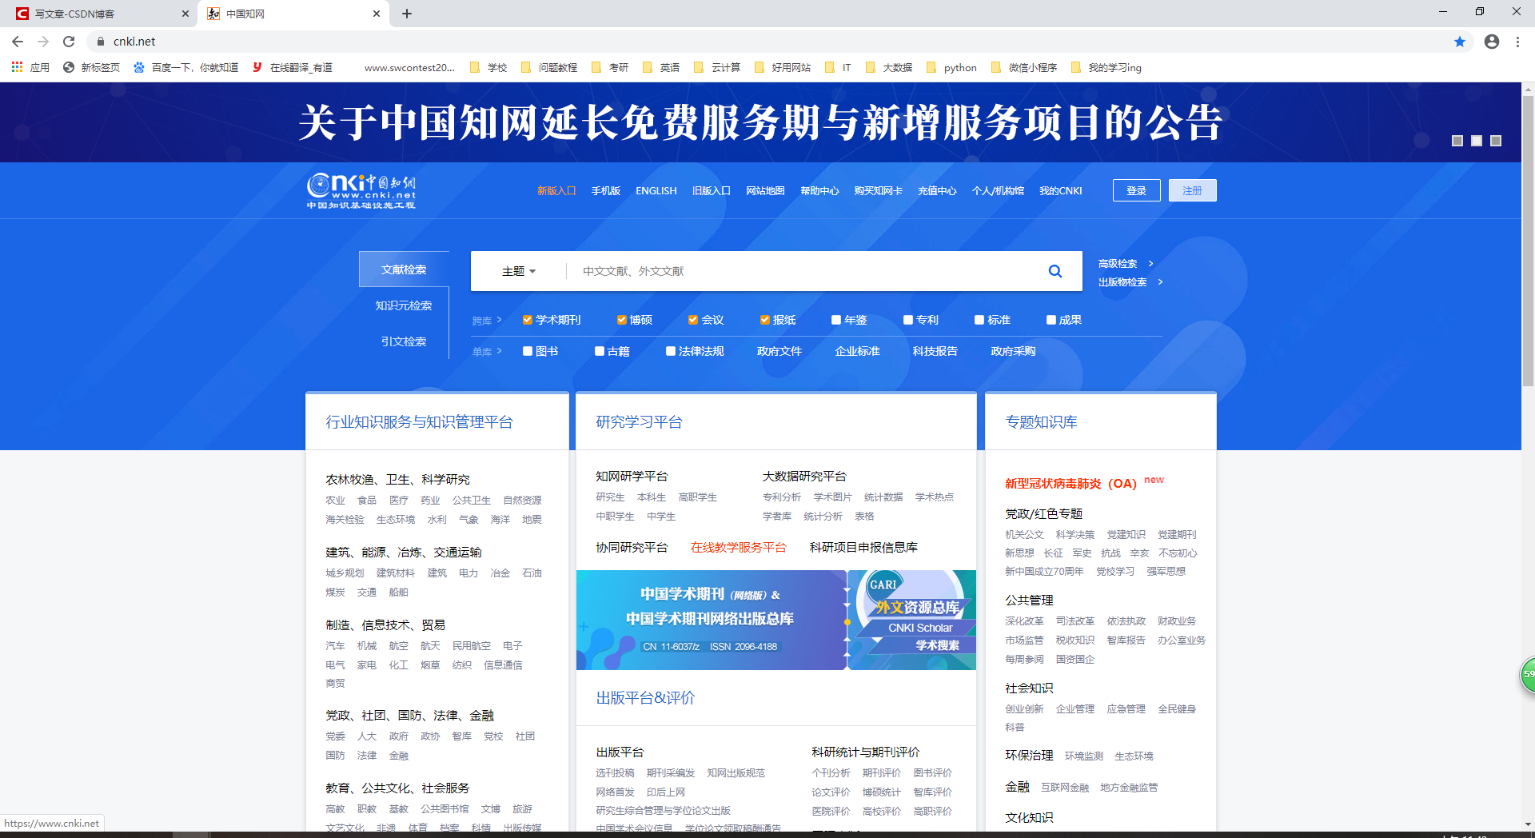Check the 法律法规 checkbox

(x=671, y=351)
